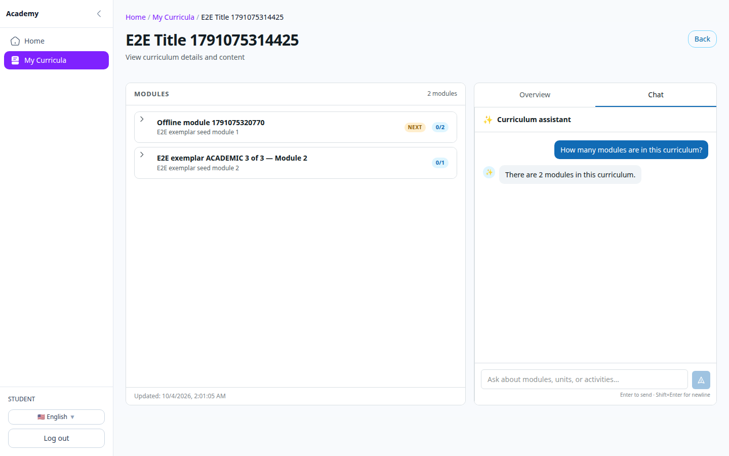This screenshot has width=729, height=456.
Task: Follow the My Curricula breadcrumb link
Action: tap(173, 17)
